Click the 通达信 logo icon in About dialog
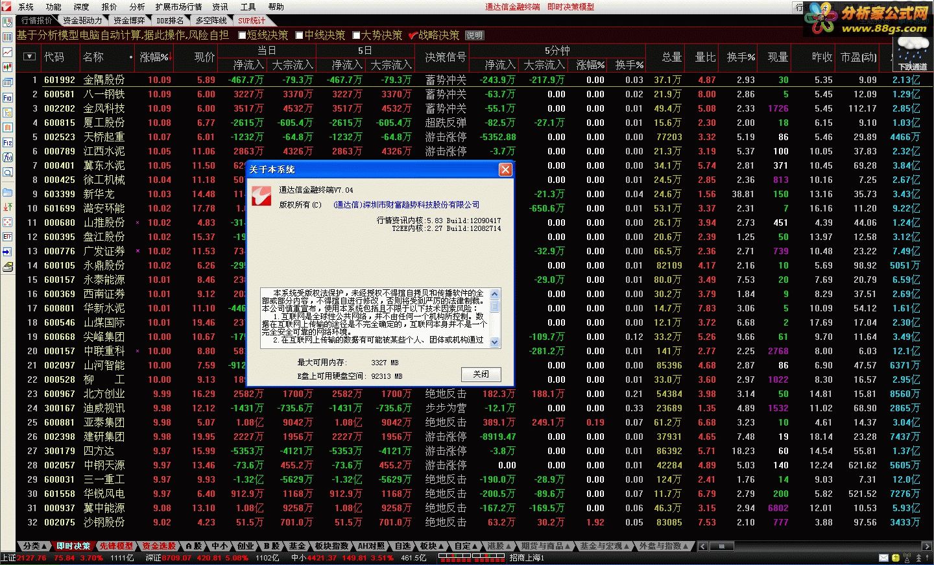 [261, 196]
